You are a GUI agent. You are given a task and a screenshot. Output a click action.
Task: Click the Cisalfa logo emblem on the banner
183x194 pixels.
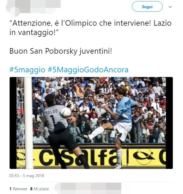click(144, 156)
